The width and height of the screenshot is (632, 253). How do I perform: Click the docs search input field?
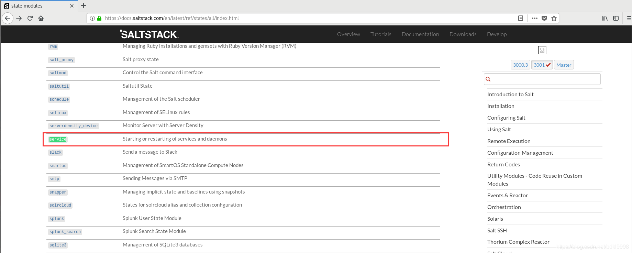click(542, 79)
